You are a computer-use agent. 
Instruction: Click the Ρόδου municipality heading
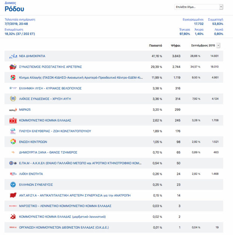pos(14,9)
